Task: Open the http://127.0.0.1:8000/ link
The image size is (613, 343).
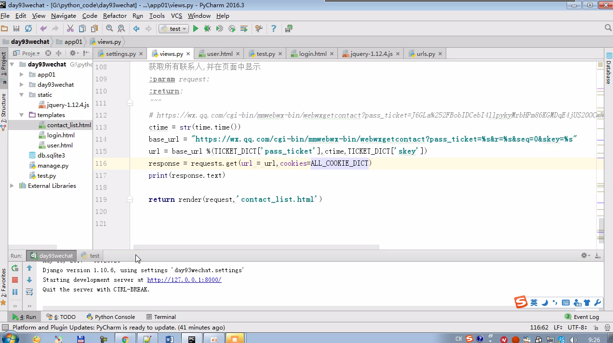Action: point(184,280)
